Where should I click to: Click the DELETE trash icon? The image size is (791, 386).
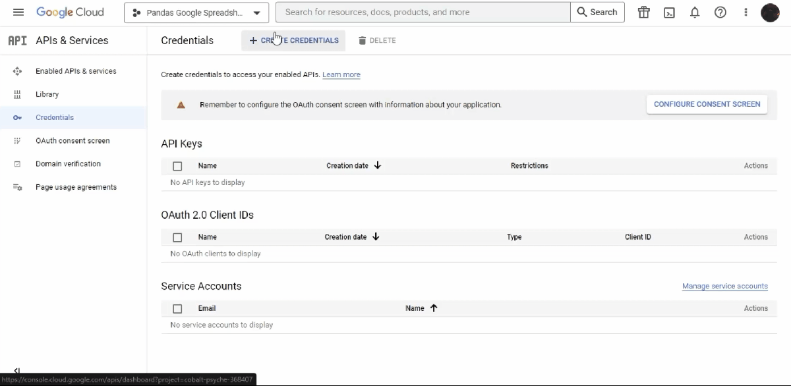click(x=363, y=40)
